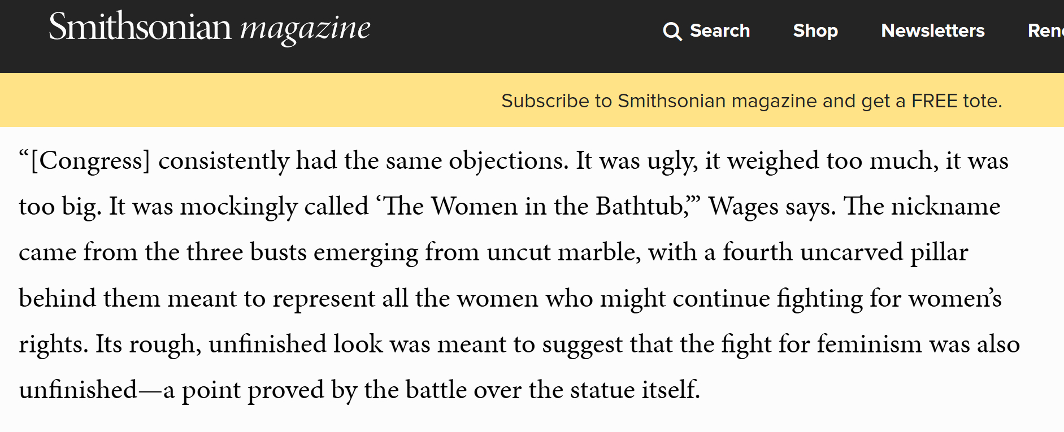
Task: Click the name "Wages" in the article
Action: 744,207
